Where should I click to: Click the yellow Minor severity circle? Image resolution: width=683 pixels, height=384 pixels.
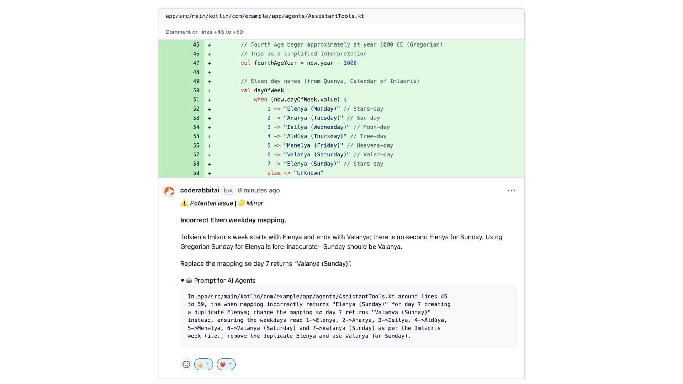(242, 203)
